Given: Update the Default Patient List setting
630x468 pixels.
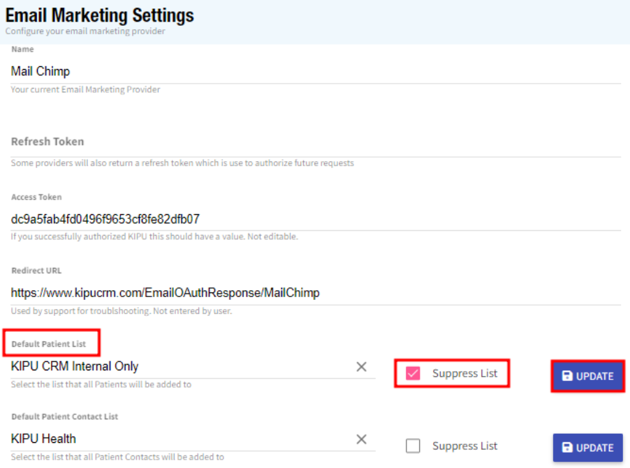Looking at the screenshot, I should point(587,376).
